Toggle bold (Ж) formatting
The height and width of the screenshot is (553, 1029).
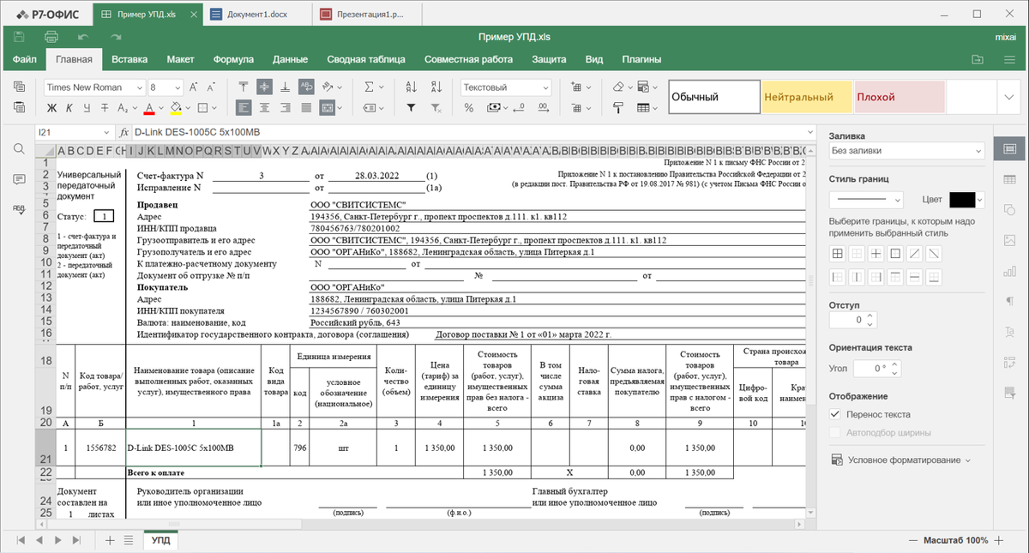51,108
